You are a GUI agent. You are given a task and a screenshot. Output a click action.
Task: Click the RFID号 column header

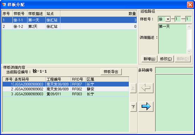click(78, 79)
